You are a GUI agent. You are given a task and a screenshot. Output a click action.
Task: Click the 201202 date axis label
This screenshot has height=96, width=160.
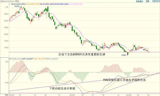click(12, 95)
